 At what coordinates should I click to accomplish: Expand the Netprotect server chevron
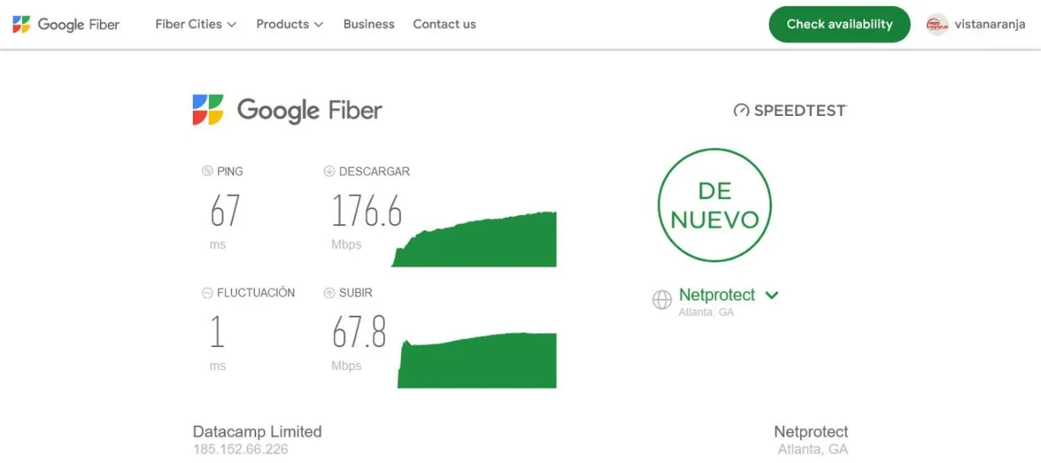(x=772, y=295)
